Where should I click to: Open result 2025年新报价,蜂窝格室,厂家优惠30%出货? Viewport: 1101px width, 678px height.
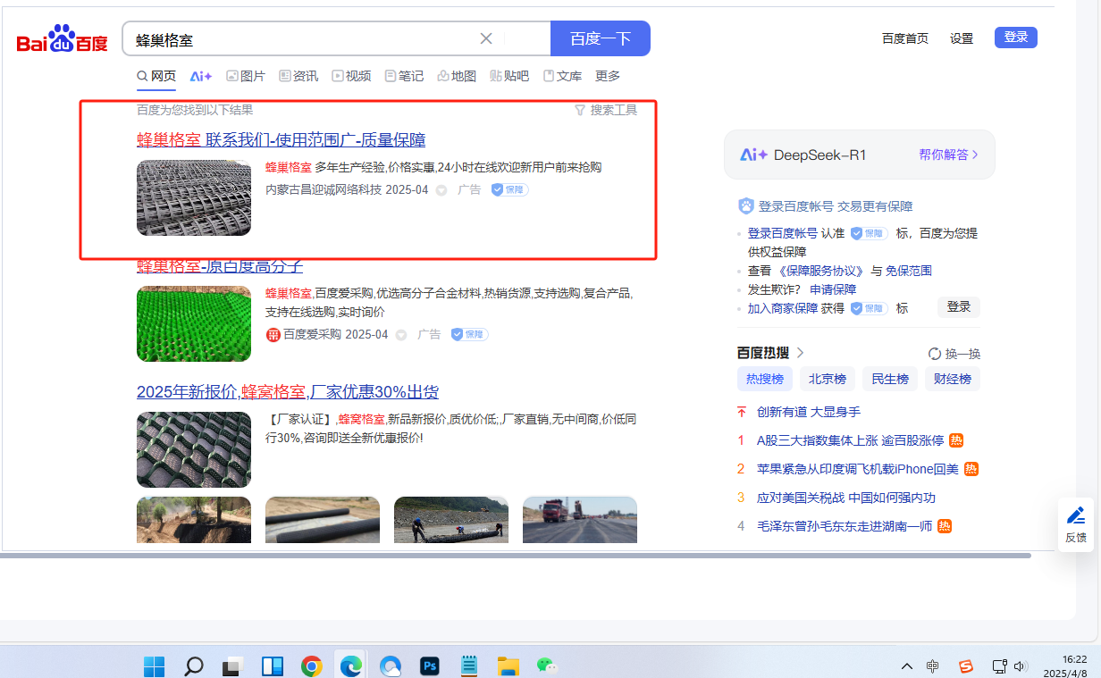[x=288, y=392]
